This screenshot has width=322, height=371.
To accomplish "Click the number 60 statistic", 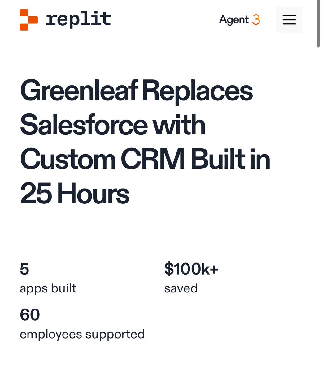I will click(30, 315).
